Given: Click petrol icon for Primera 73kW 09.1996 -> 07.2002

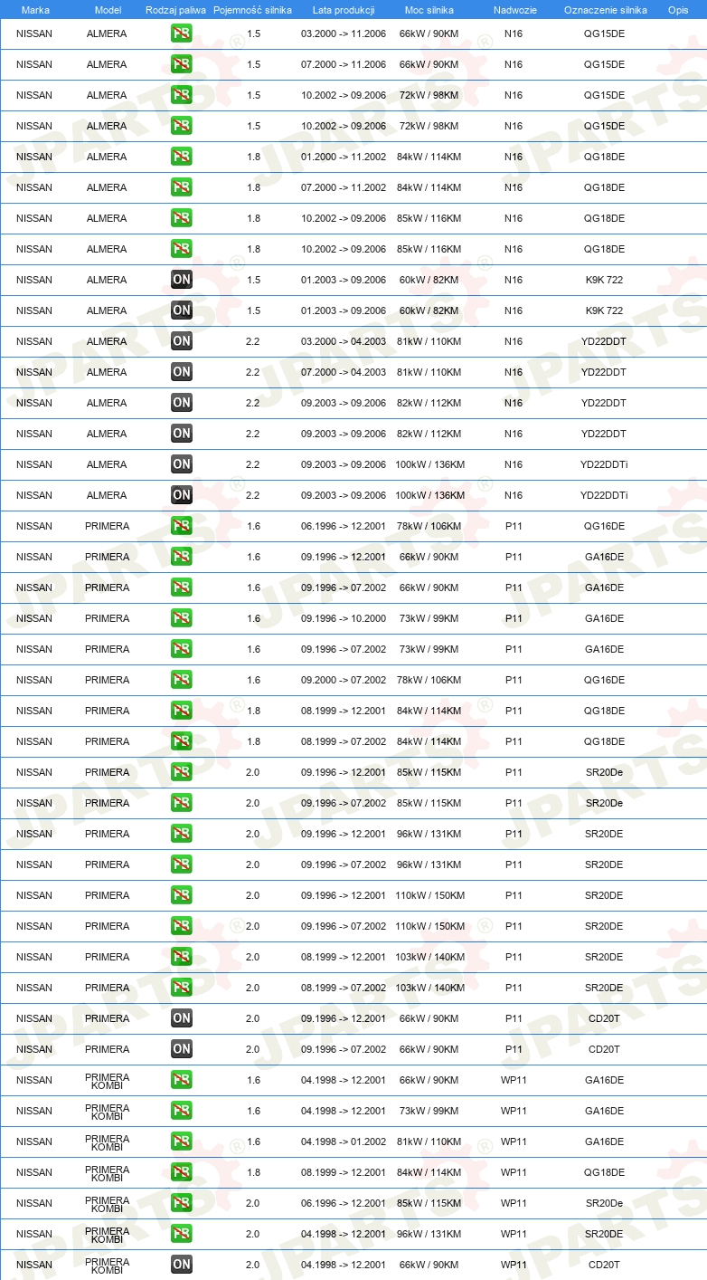Looking at the screenshot, I should pos(182,649).
